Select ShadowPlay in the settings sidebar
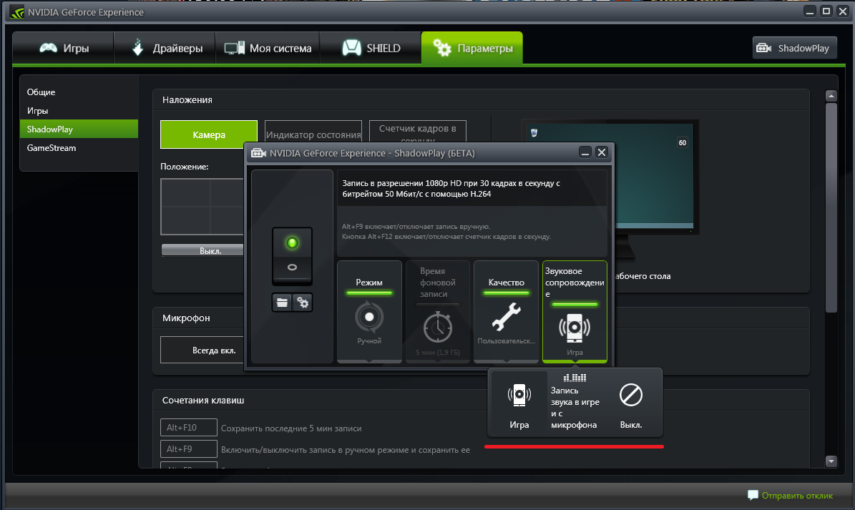 pos(79,129)
